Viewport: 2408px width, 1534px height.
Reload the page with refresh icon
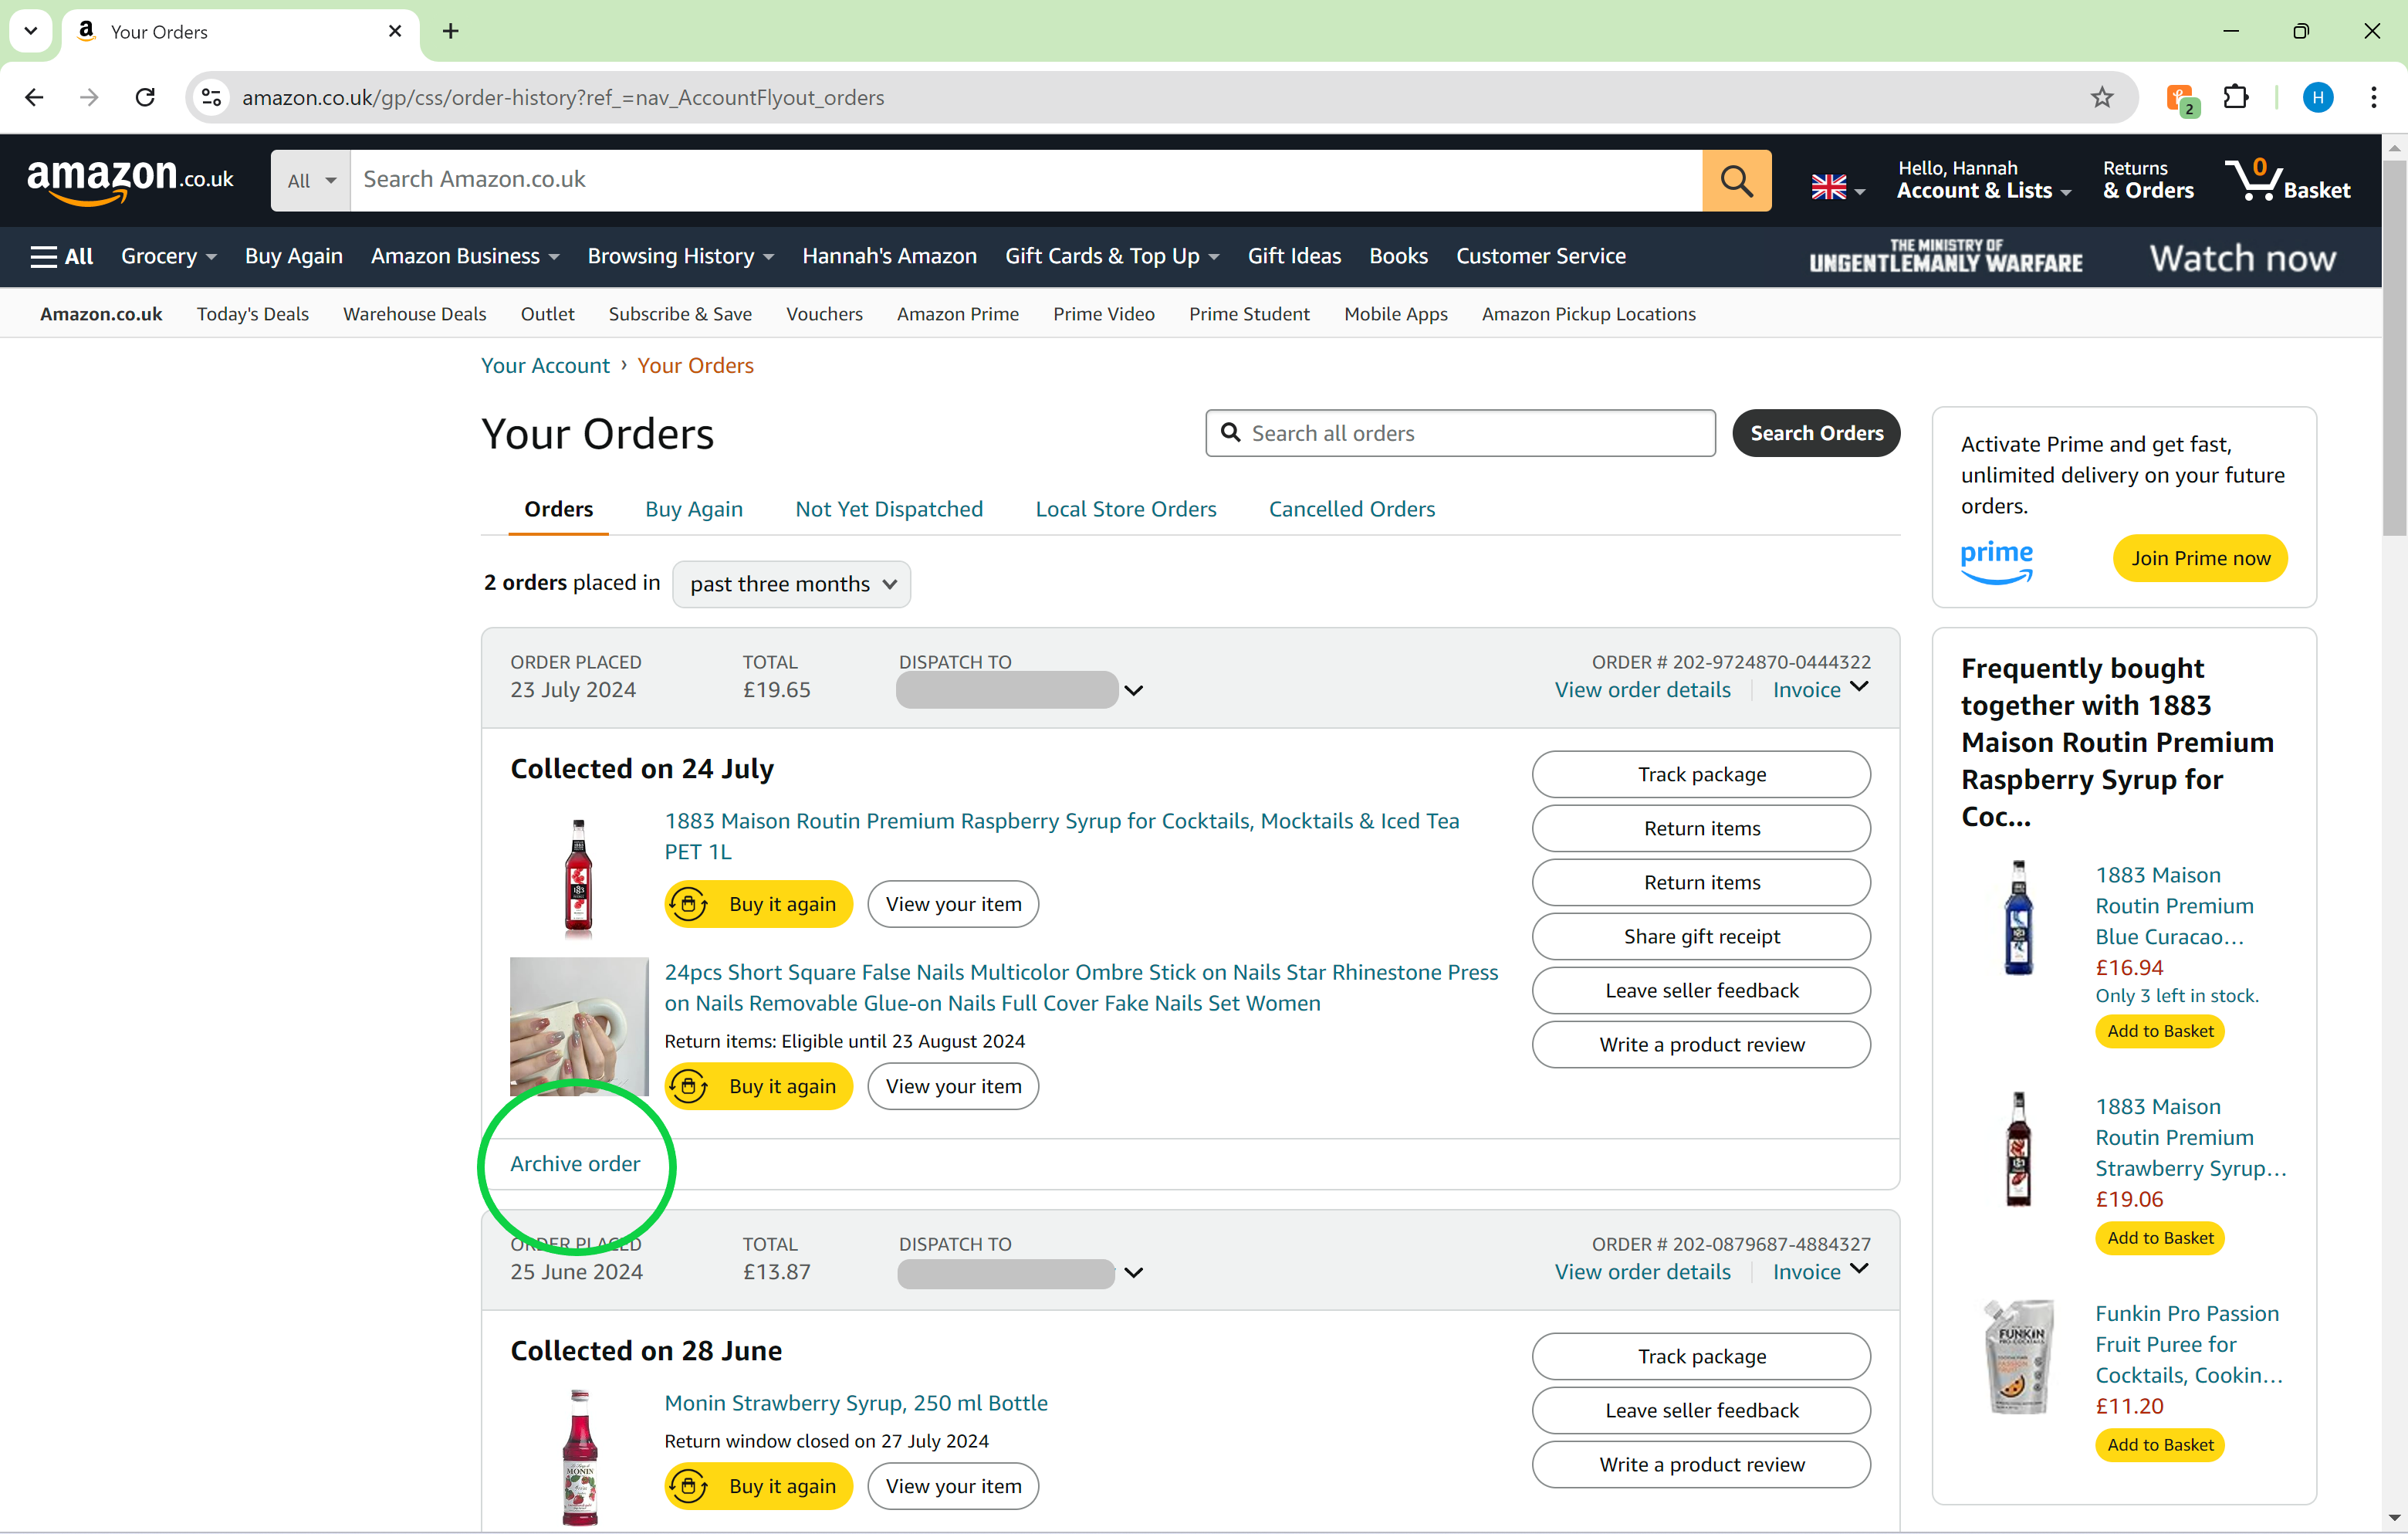click(x=145, y=97)
